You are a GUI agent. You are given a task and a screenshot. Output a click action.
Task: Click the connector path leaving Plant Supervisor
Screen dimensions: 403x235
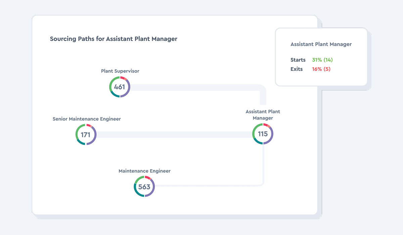point(195,88)
